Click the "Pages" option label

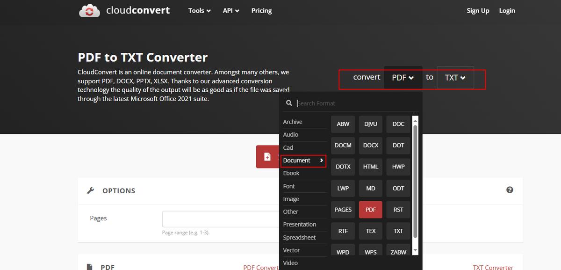98,218
